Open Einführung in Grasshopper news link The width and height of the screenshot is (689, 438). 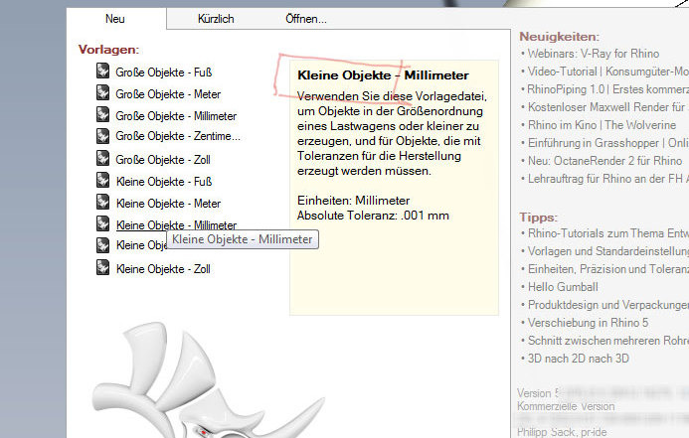607,143
